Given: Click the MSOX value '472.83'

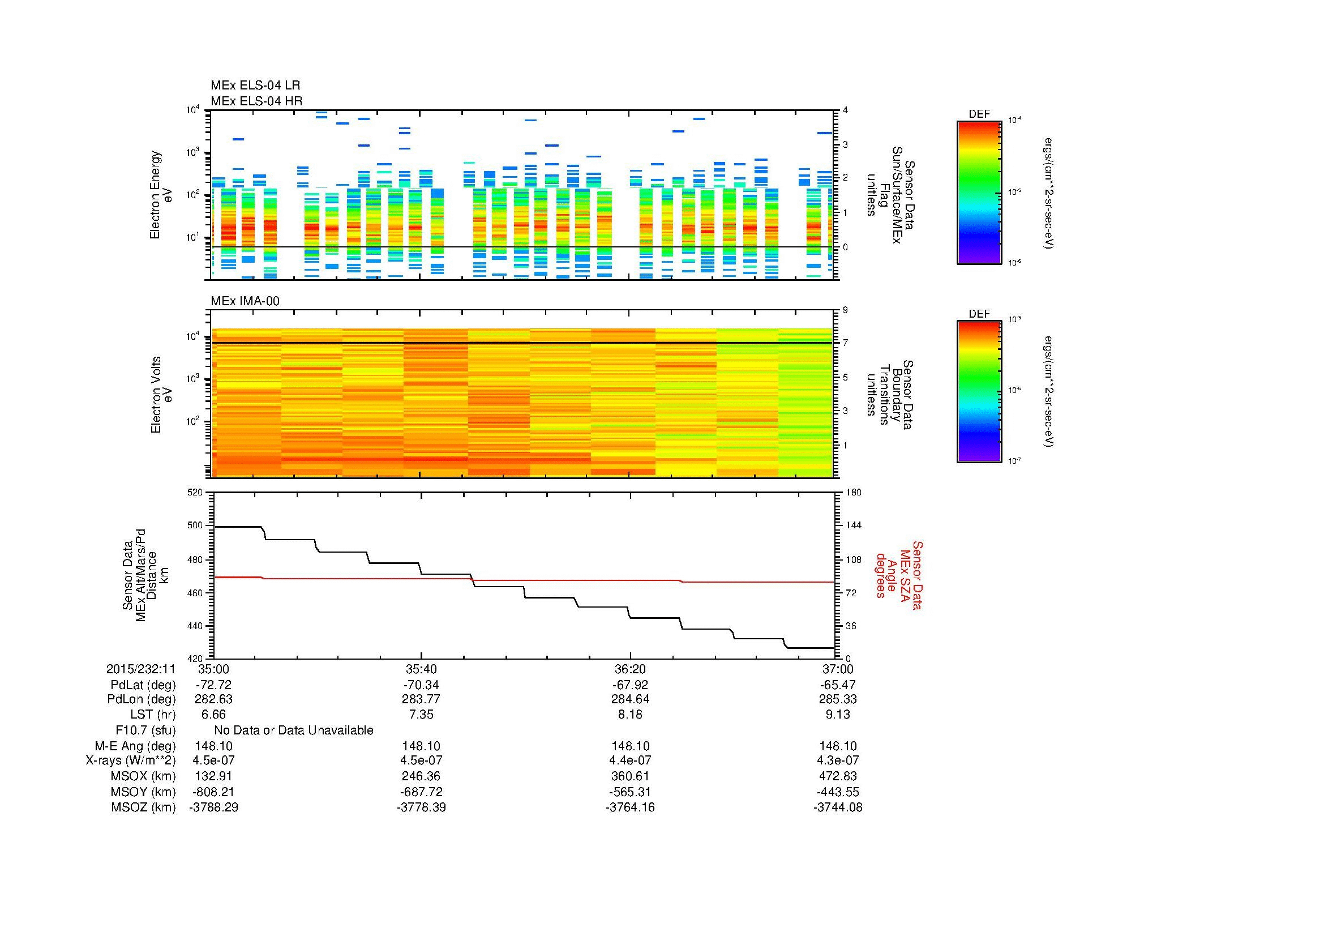Looking at the screenshot, I should coord(838,776).
